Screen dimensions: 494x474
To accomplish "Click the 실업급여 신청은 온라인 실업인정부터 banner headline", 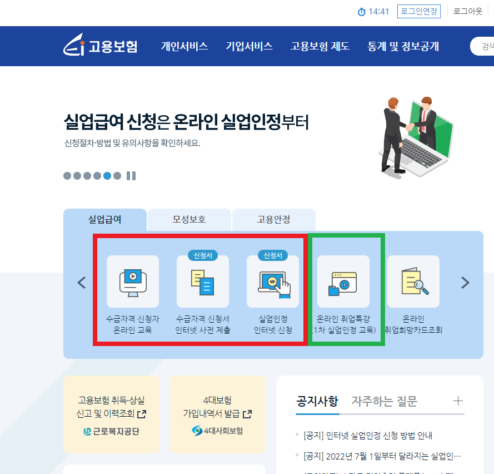I will click(x=186, y=122).
